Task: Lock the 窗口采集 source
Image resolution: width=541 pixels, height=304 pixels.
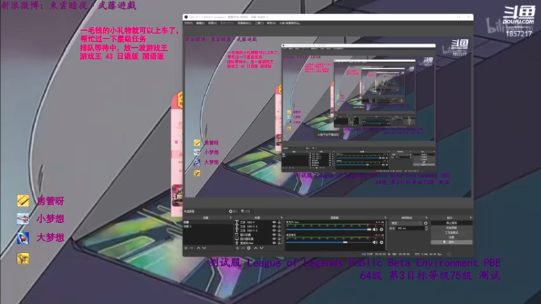Action: (x=279, y=234)
